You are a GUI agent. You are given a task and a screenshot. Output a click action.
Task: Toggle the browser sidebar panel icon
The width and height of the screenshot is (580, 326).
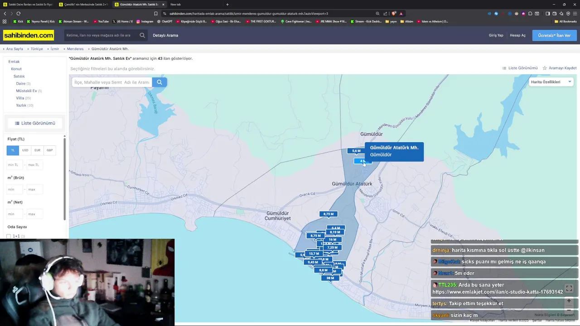pyautogui.click(x=547, y=14)
